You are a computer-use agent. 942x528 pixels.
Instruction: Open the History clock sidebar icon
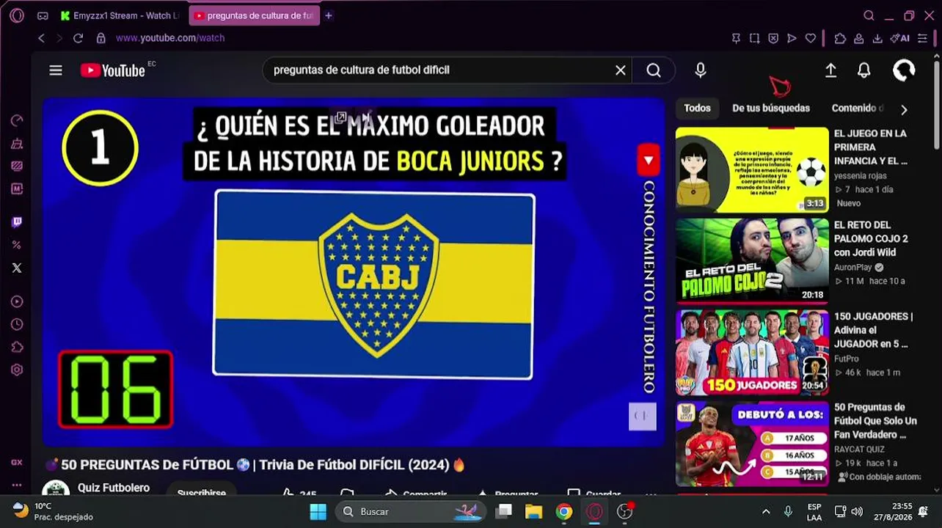[x=17, y=324]
